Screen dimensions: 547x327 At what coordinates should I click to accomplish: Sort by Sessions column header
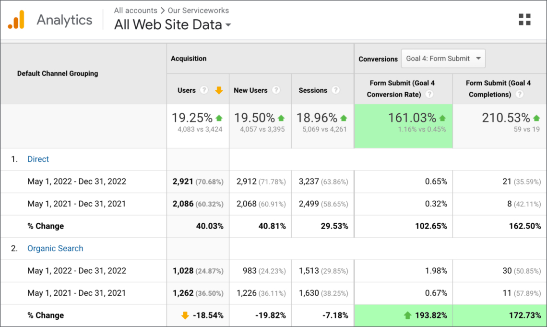tap(313, 90)
